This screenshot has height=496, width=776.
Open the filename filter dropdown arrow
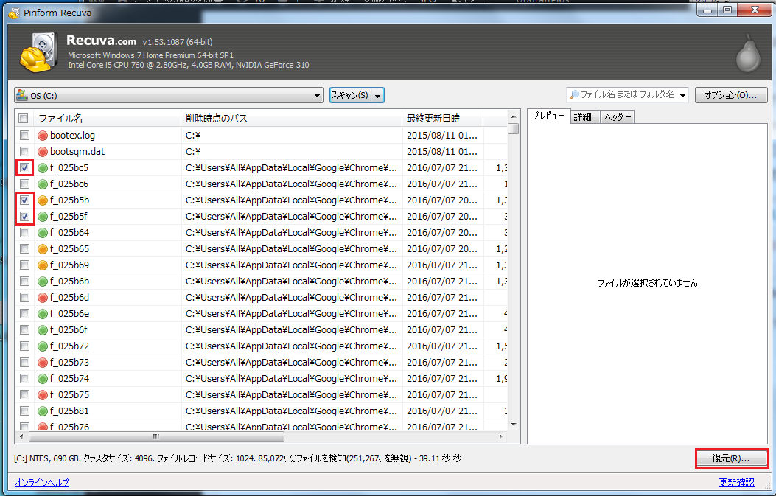tap(682, 95)
